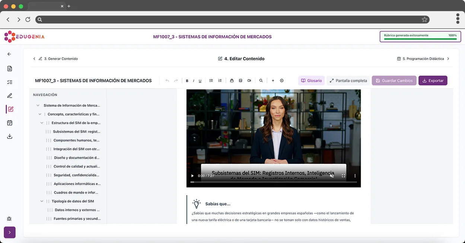Insert a bulleted list
This screenshot has height=243, width=465.
point(211,81)
